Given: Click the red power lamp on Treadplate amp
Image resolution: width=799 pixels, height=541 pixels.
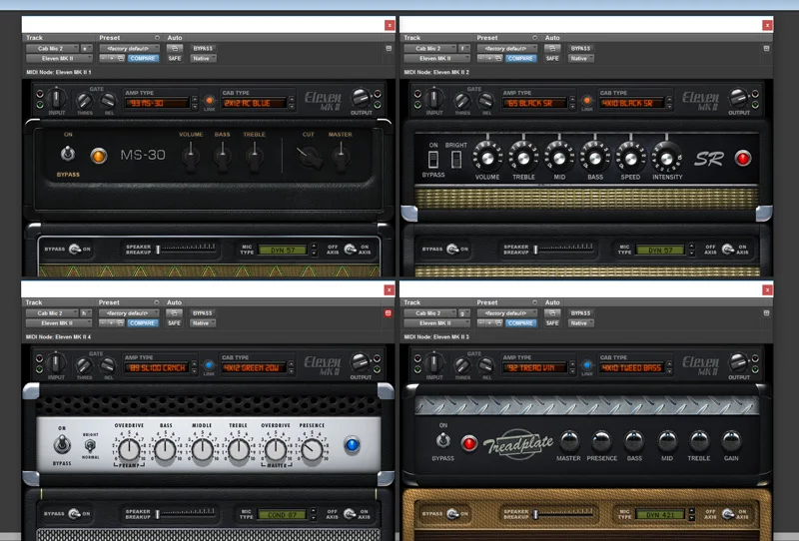Looking at the screenshot, I should point(468,443).
